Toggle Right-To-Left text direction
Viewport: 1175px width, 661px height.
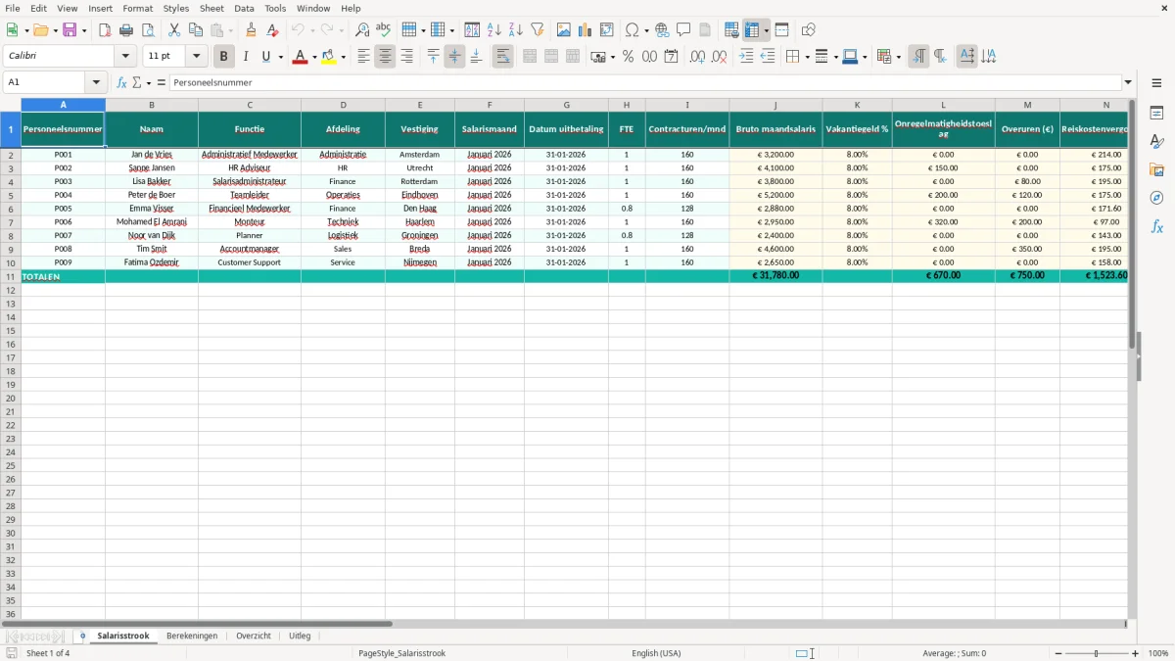click(940, 57)
